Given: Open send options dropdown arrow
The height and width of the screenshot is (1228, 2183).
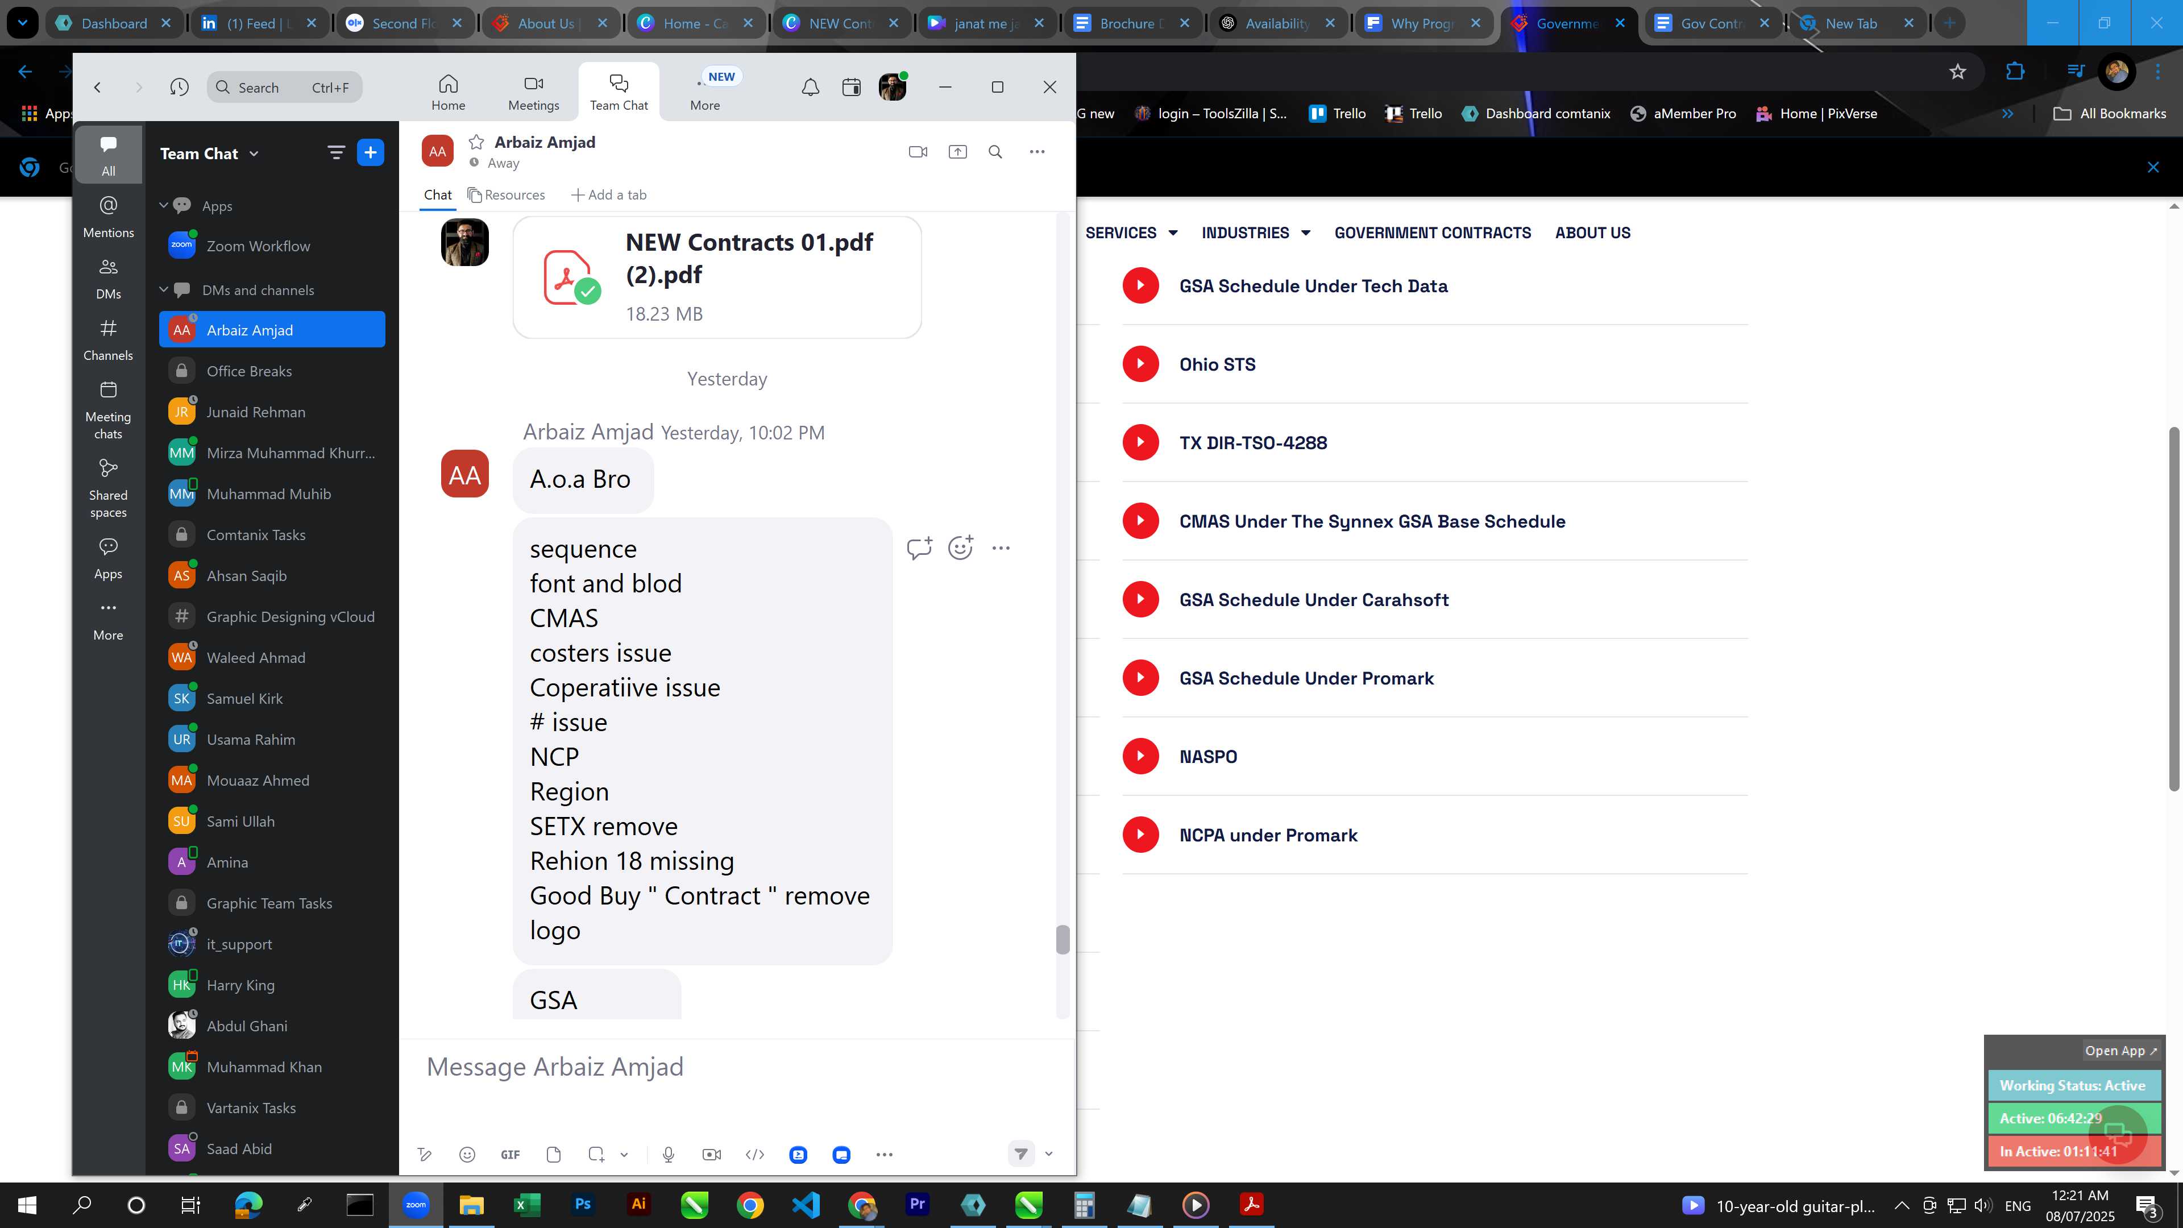Looking at the screenshot, I should pyautogui.click(x=1048, y=1154).
